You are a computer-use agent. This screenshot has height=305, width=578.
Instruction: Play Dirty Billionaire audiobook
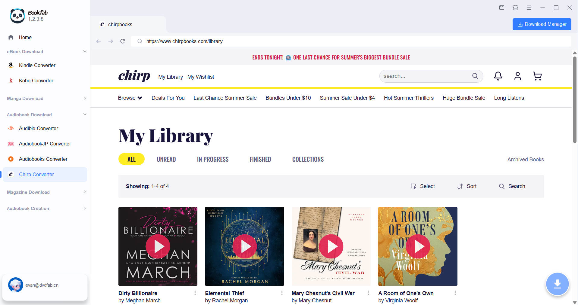click(158, 246)
